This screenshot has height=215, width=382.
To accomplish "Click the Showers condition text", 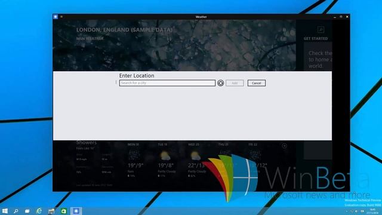I will [x=86, y=142].
